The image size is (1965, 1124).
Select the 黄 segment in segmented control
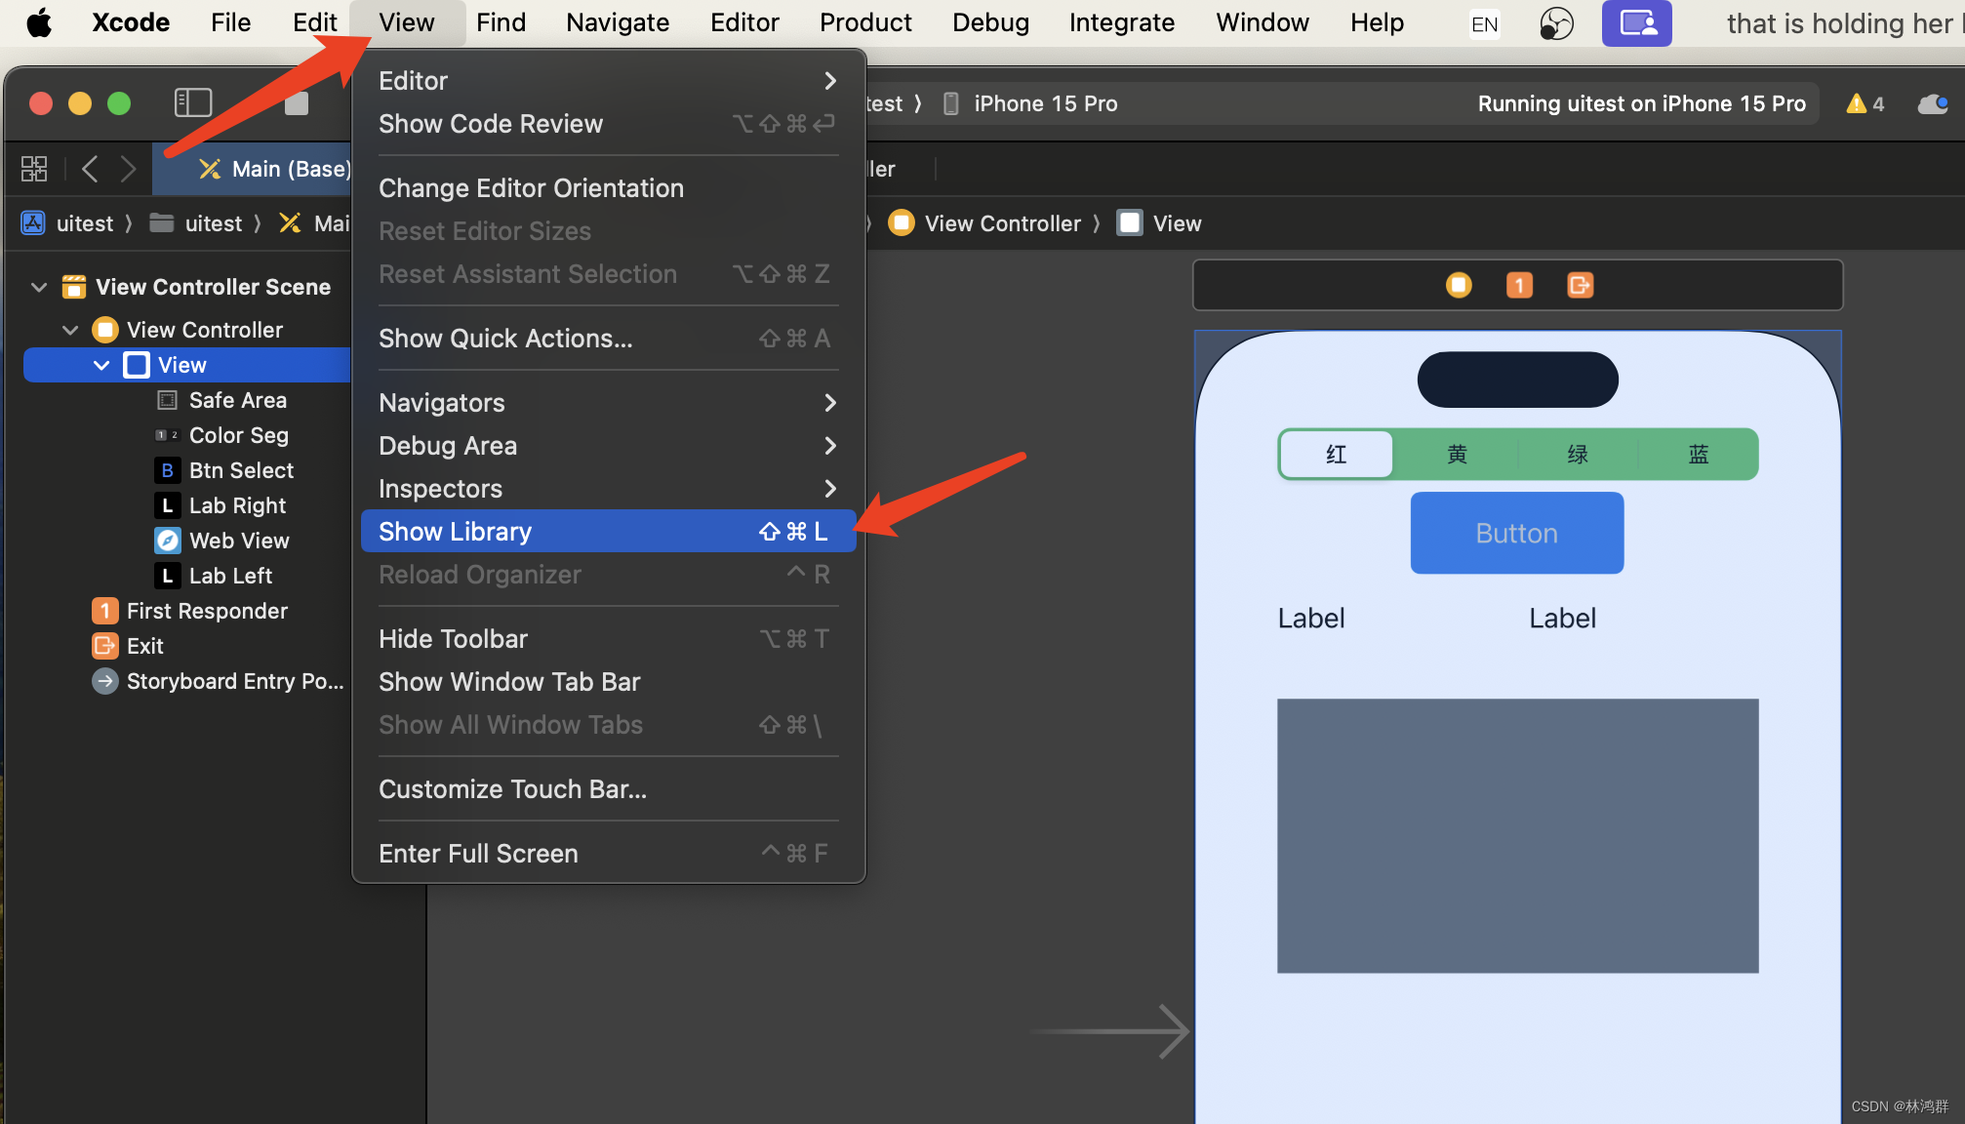click(x=1457, y=454)
